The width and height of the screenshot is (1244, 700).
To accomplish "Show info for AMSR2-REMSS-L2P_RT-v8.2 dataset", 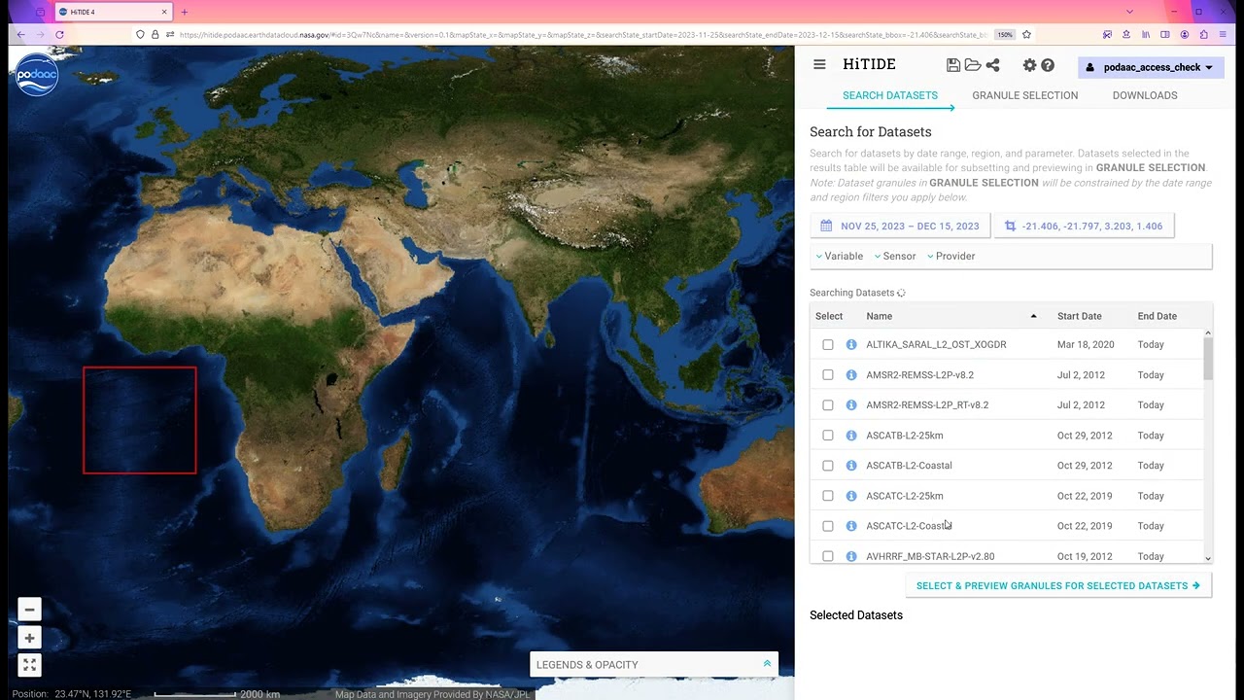I will (x=851, y=404).
